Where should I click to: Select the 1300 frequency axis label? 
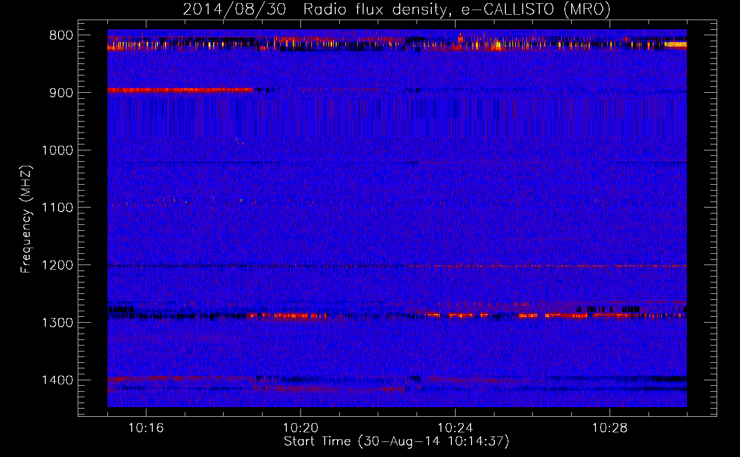click(x=57, y=323)
